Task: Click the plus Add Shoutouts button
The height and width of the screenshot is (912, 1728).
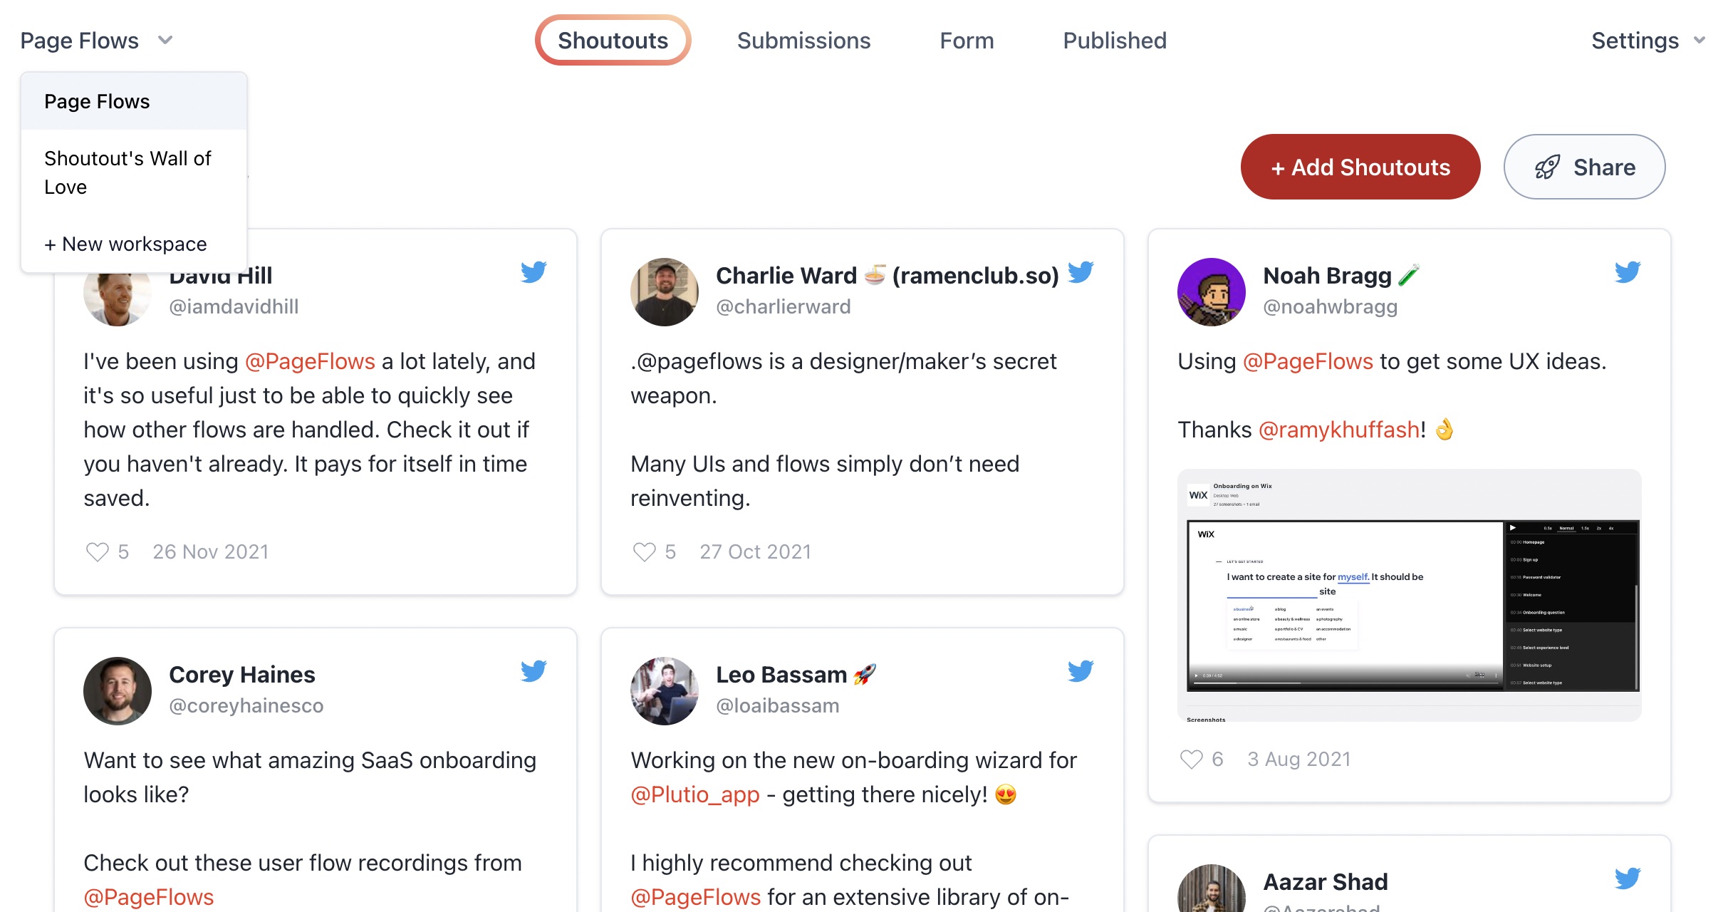Action: (x=1363, y=167)
